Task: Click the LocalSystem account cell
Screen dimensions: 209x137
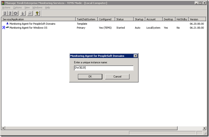Action: [154, 28]
